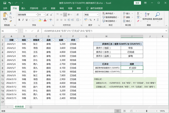This screenshot has width=169, height=113.
Task: Switch to the 视图 ribbon tab
Action: pos(70,8)
